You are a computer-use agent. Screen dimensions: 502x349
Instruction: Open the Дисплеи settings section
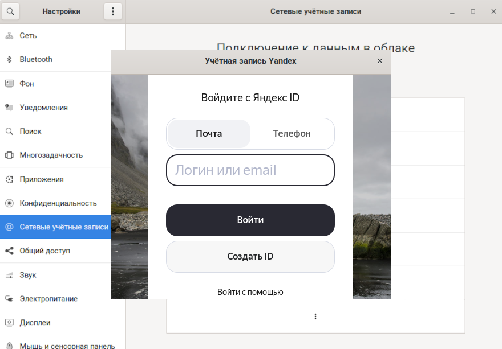pos(35,323)
